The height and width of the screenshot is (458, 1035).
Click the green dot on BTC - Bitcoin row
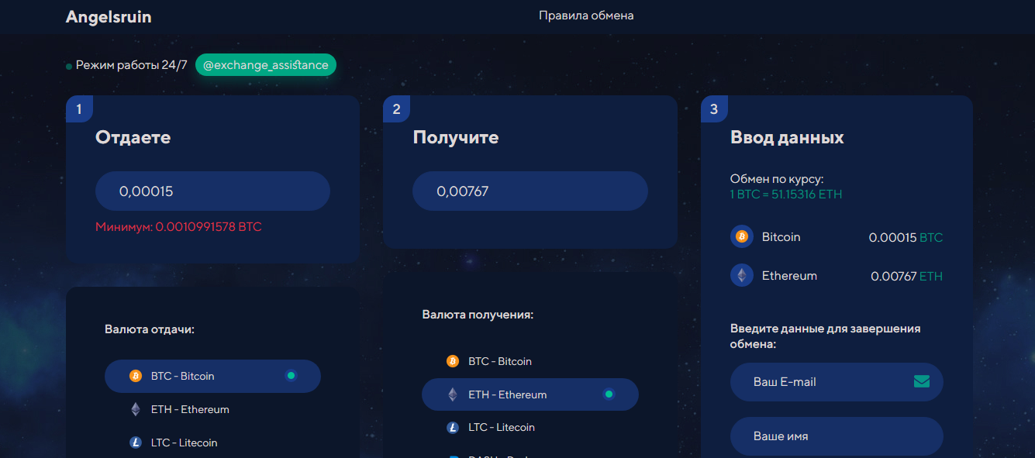(291, 376)
